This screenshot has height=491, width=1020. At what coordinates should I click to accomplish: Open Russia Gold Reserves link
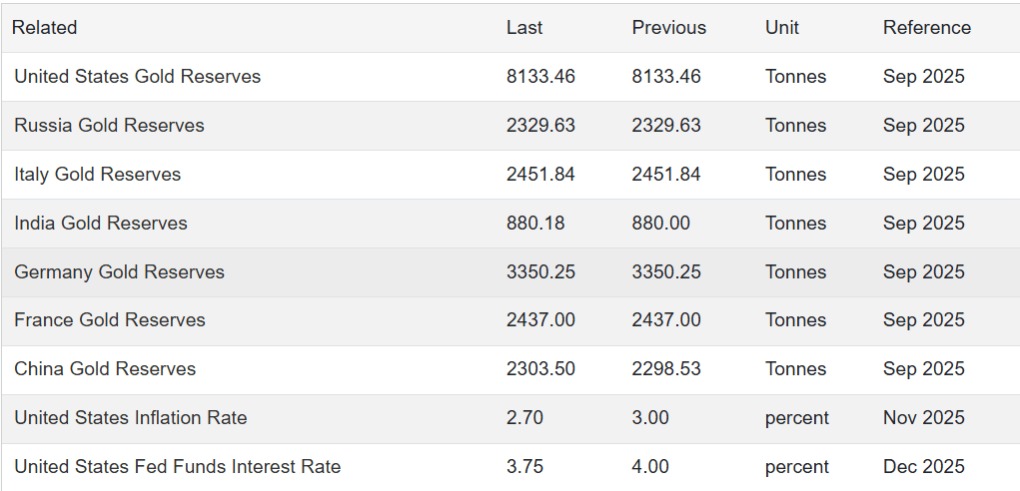(109, 126)
